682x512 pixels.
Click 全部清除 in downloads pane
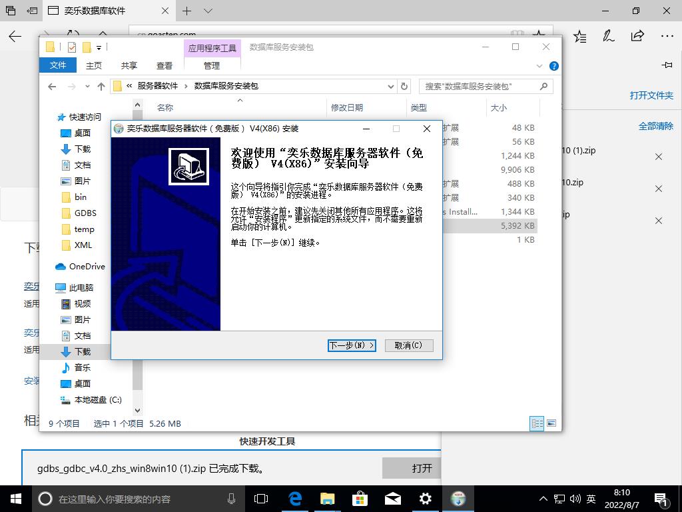click(655, 126)
